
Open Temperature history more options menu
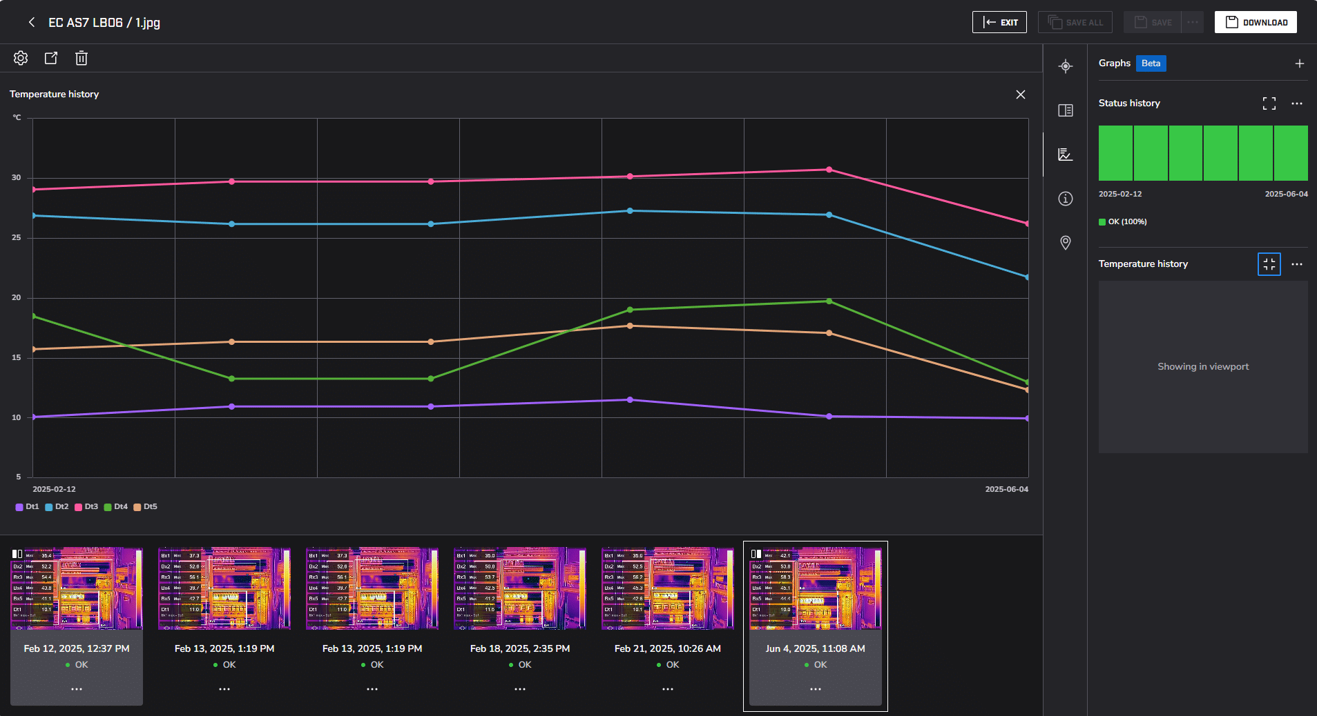click(x=1296, y=264)
